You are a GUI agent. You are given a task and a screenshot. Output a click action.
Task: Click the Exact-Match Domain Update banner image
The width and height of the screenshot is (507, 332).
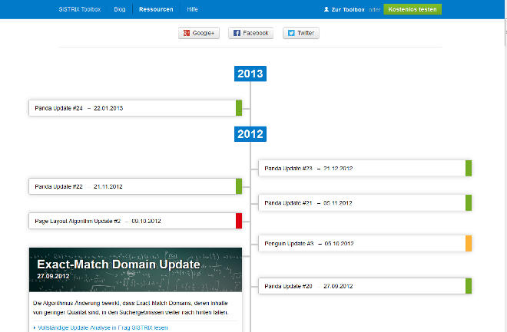click(x=134, y=268)
